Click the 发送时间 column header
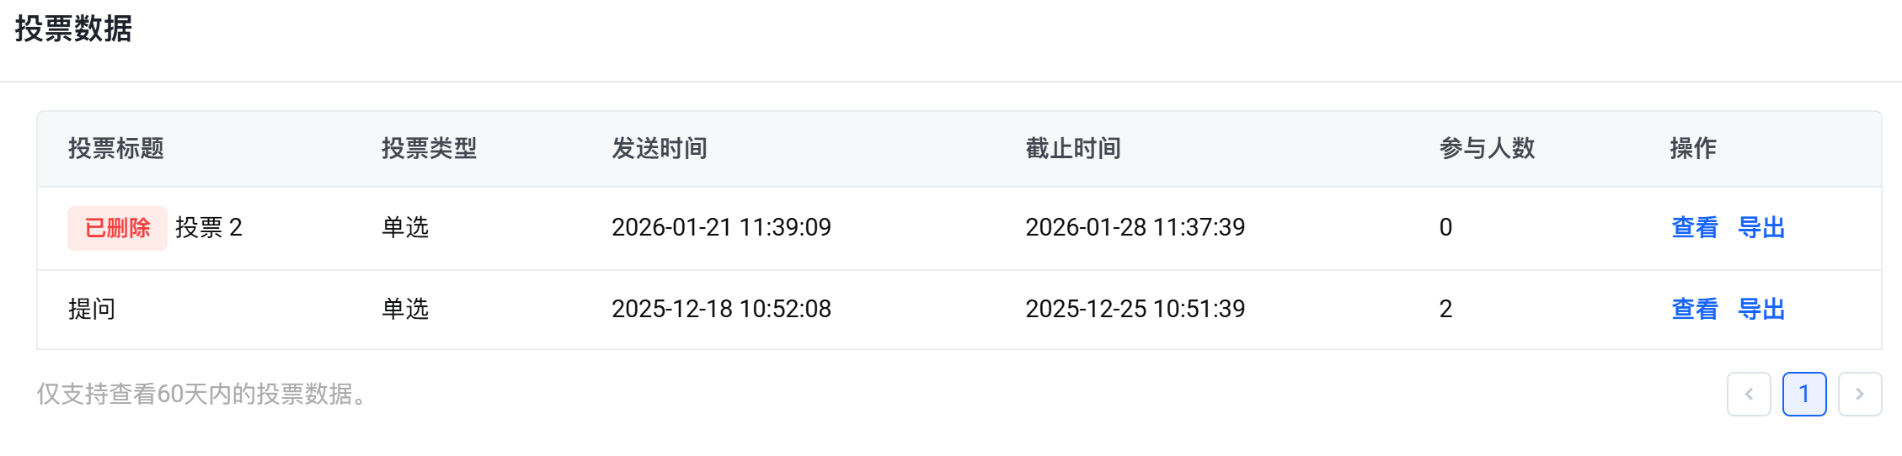Image resolution: width=1902 pixels, height=456 pixels. (659, 149)
